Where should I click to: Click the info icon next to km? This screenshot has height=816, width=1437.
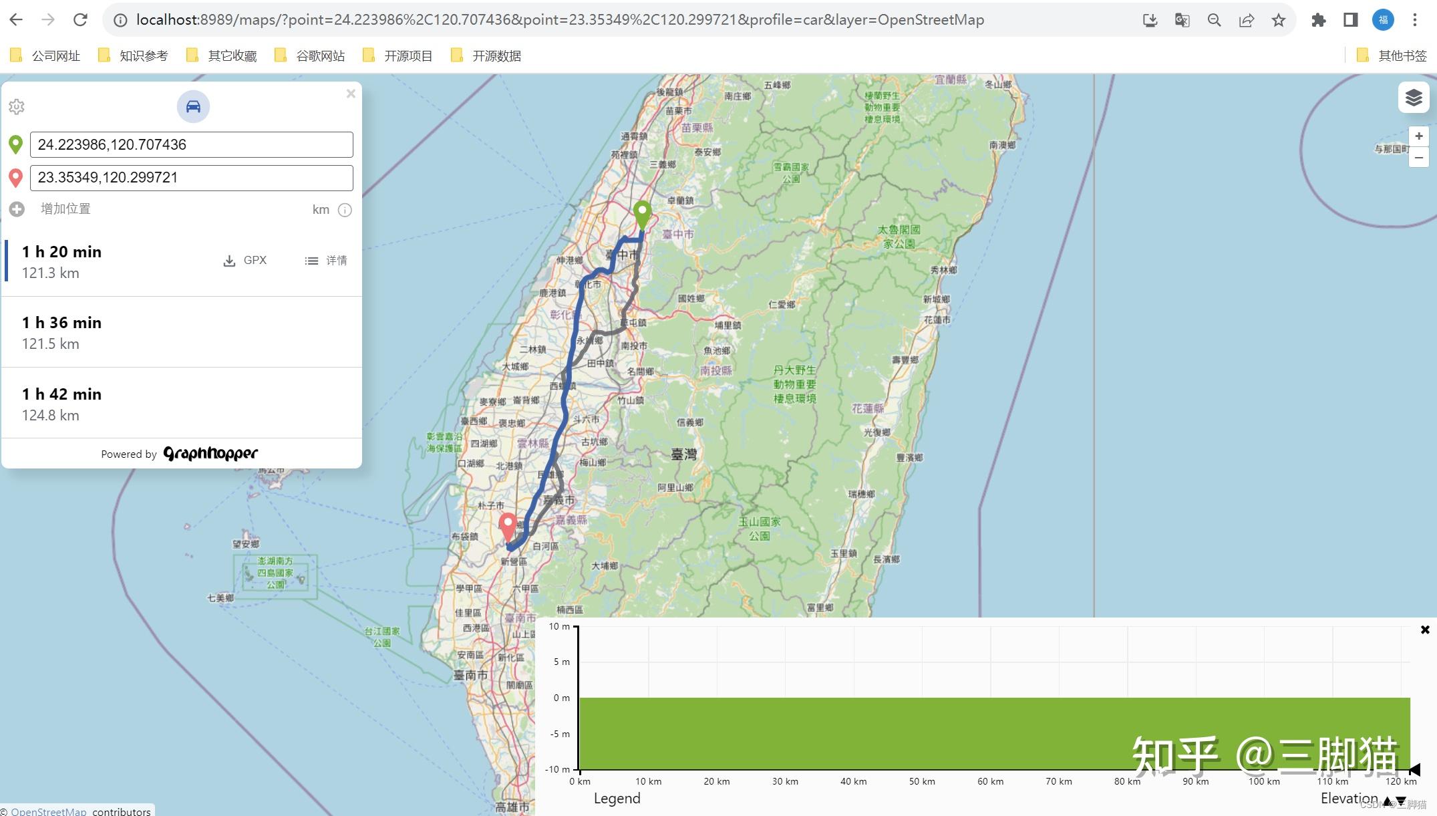point(345,210)
